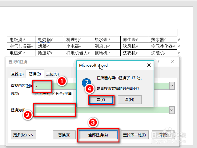Click table cell 洗衣机
The height and width of the screenshot is (148, 197).
coord(135,53)
